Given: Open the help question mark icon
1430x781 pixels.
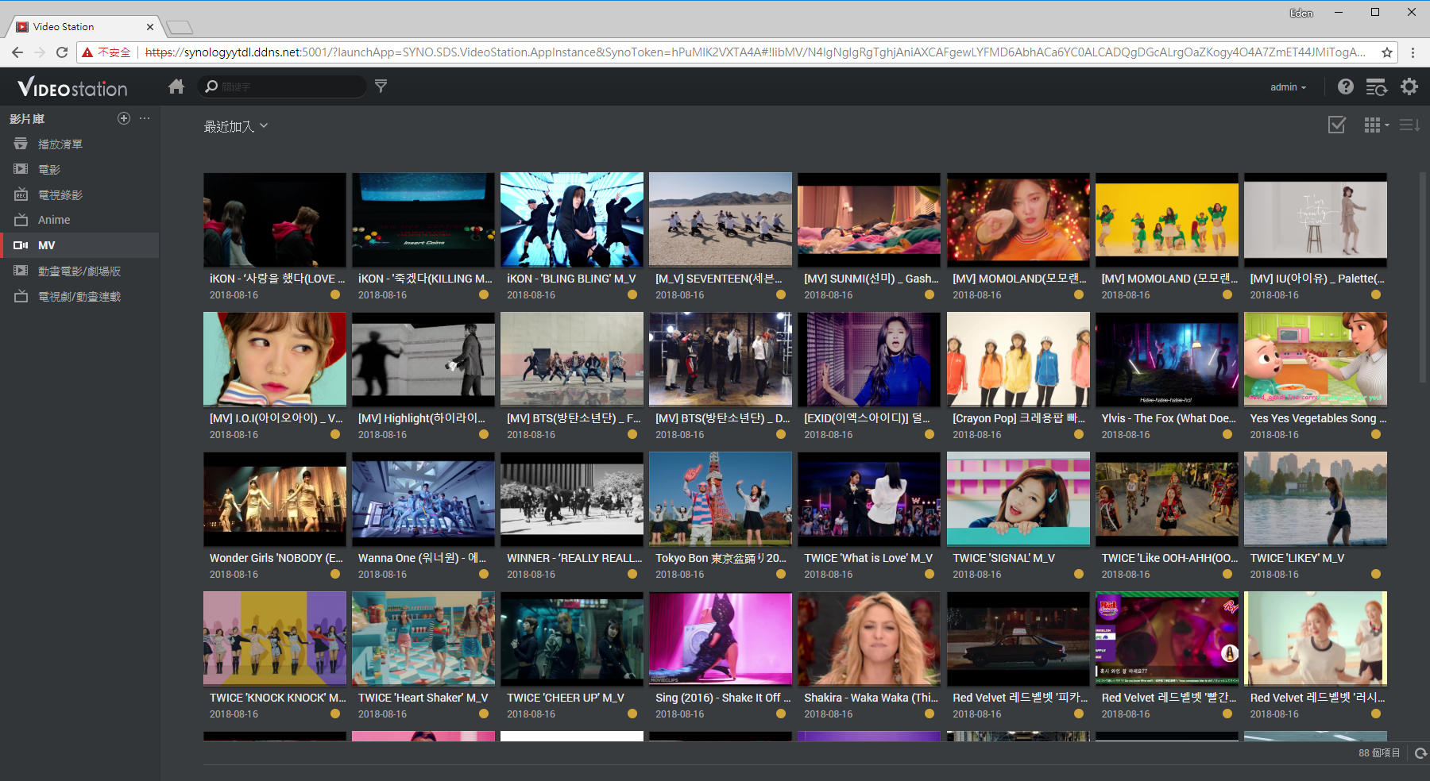Looking at the screenshot, I should (x=1345, y=87).
